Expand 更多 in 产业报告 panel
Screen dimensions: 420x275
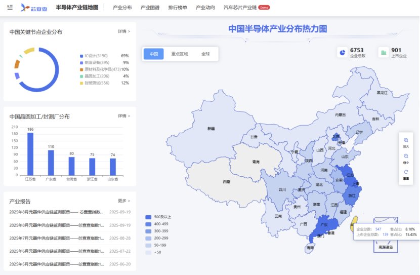pyautogui.click(x=124, y=201)
